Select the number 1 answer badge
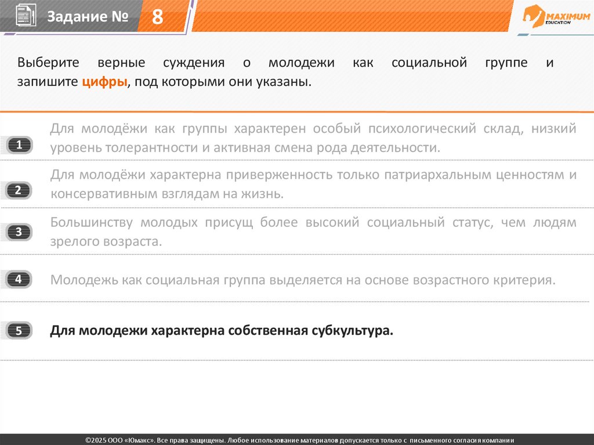 tap(19, 145)
